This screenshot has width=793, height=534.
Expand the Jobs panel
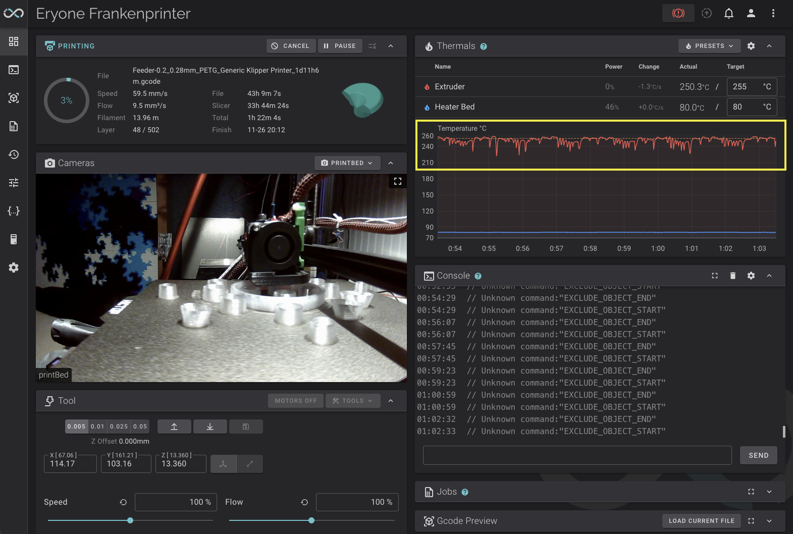click(769, 492)
